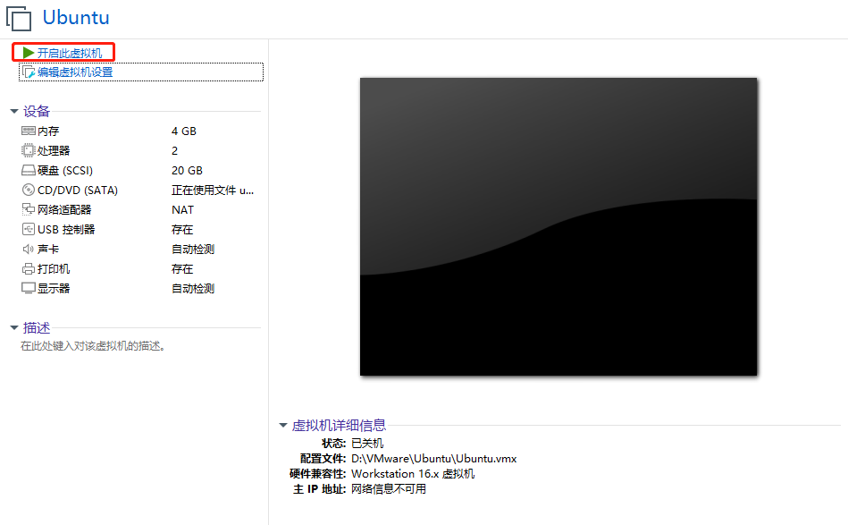
Task: Select the display (显示器) monitor icon
Action: (x=28, y=288)
